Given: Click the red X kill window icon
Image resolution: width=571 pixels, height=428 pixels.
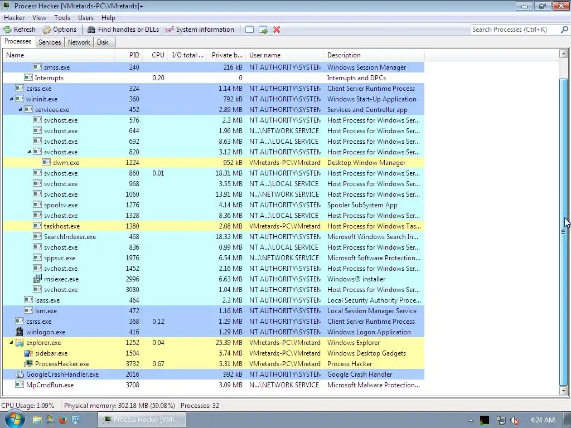Looking at the screenshot, I should click(x=277, y=30).
